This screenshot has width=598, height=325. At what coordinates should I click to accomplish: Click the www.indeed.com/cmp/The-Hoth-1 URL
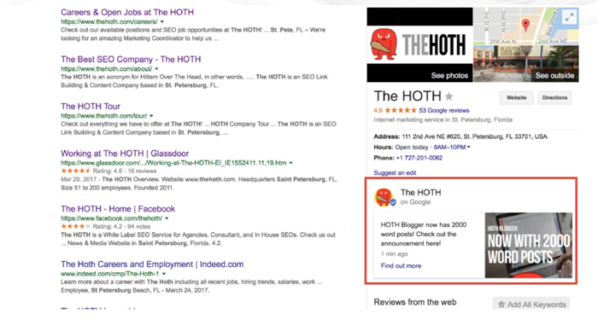coord(110,274)
